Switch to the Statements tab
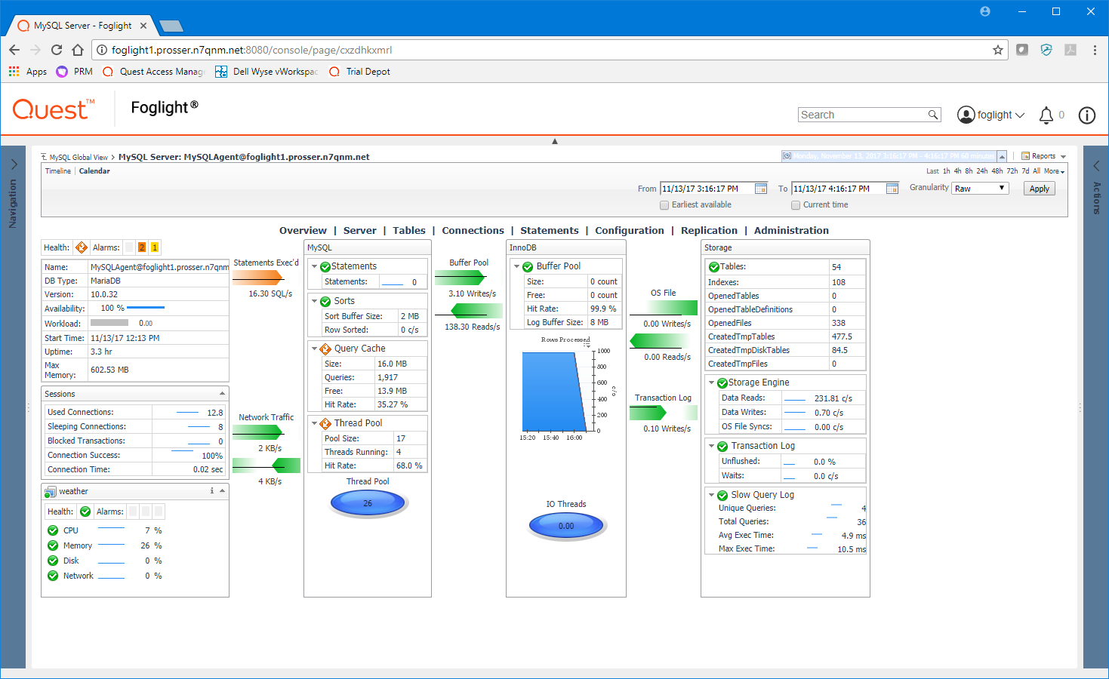This screenshot has height=679, width=1109. (x=549, y=231)
